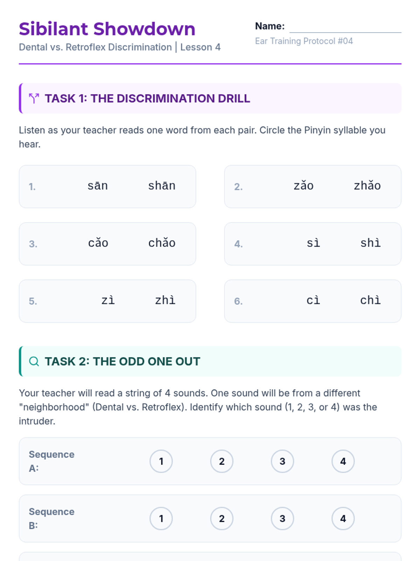
Task: Select cǎo in pair 3
Action: pos(98,243)
